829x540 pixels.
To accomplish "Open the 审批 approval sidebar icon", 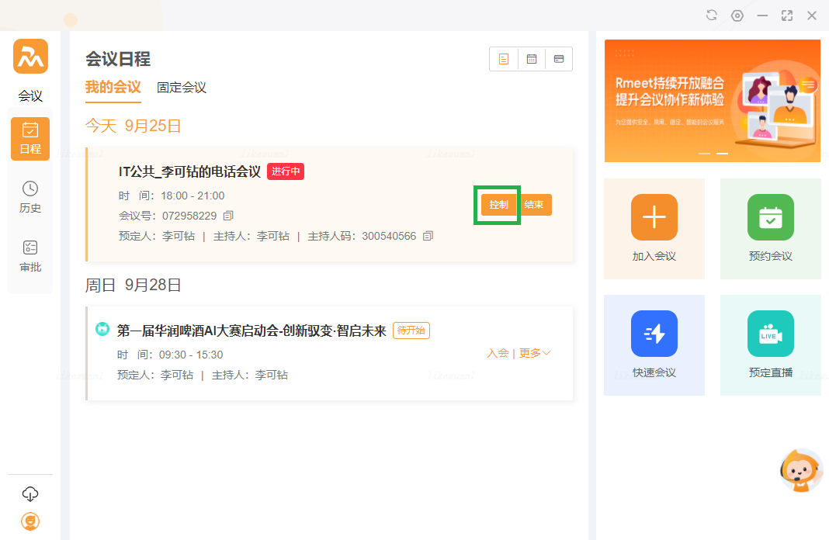I will pos(30,256).
